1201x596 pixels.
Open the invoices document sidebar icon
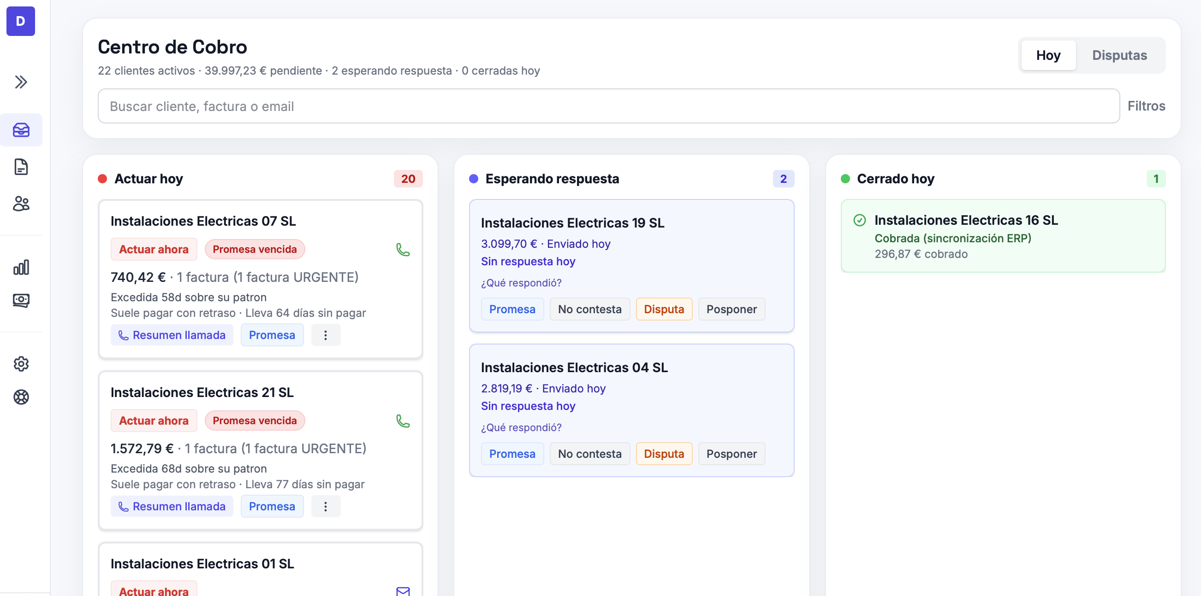click(x=21, y=167)
